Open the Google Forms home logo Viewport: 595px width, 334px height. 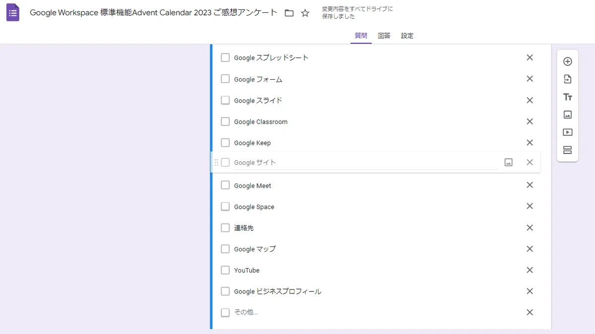(13, 12)
